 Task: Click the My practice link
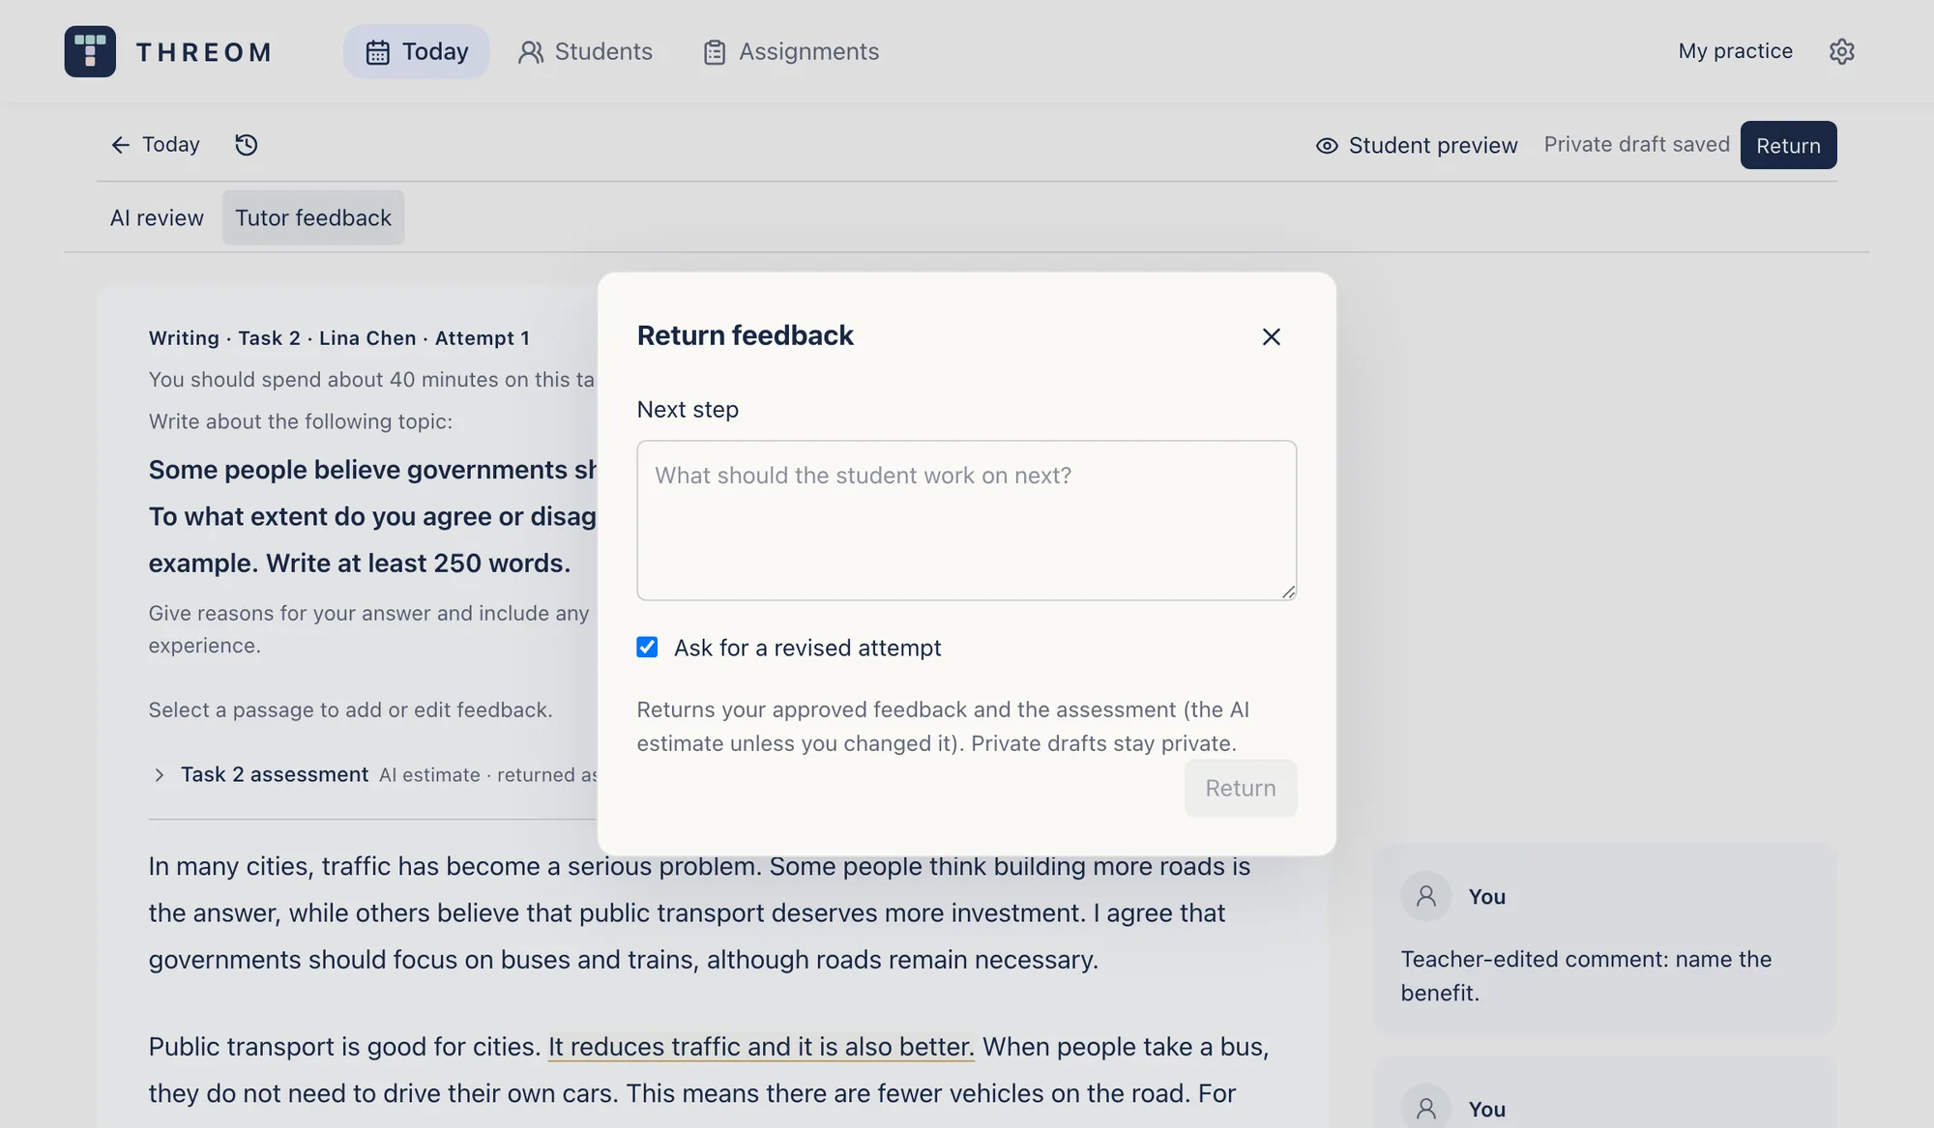(1735, 51)
